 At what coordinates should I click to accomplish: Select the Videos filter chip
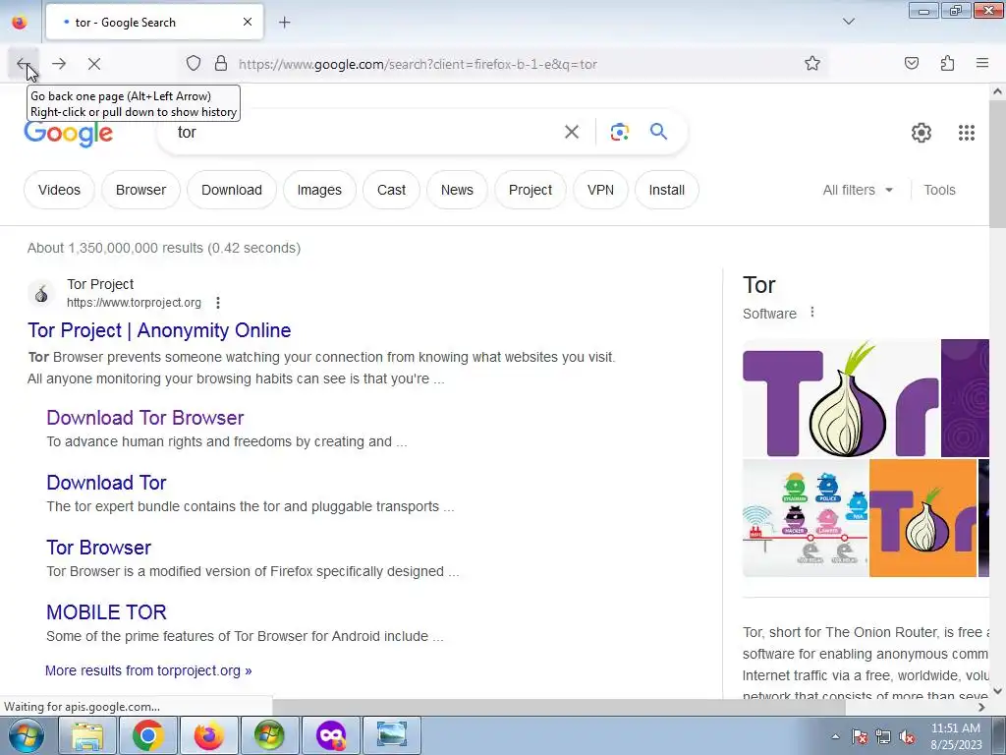[x=59, y=190]
